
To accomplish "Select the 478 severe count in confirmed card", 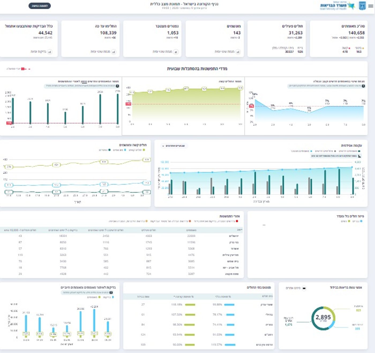I will click(345, 52).
